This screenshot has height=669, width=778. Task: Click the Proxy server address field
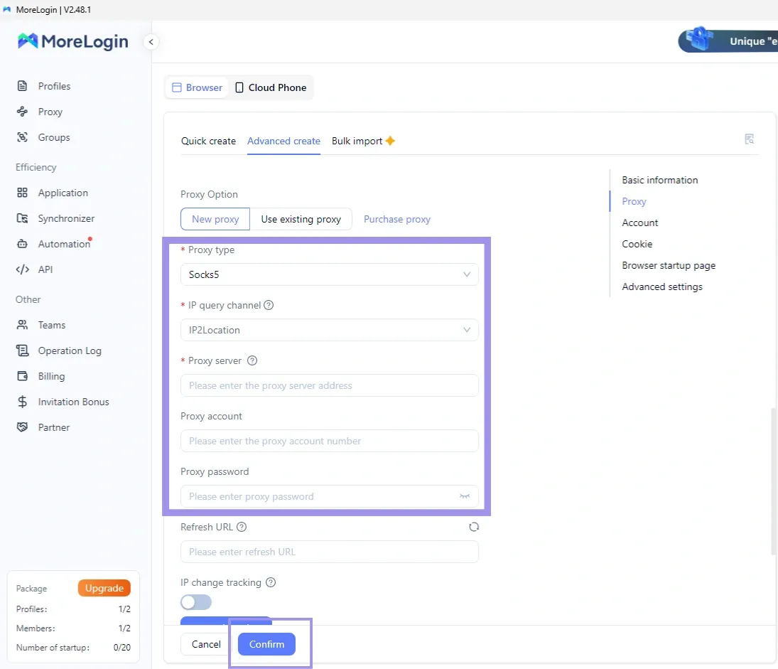coord(329,385)
